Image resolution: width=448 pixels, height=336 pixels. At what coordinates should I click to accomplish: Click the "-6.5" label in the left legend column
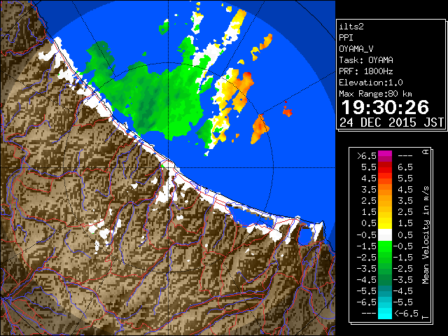367,302
